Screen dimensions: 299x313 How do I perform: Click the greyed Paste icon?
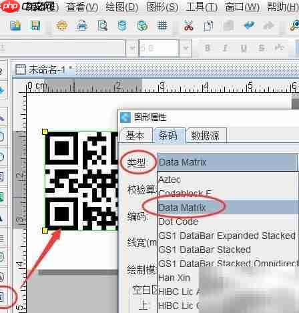[228, 25]
